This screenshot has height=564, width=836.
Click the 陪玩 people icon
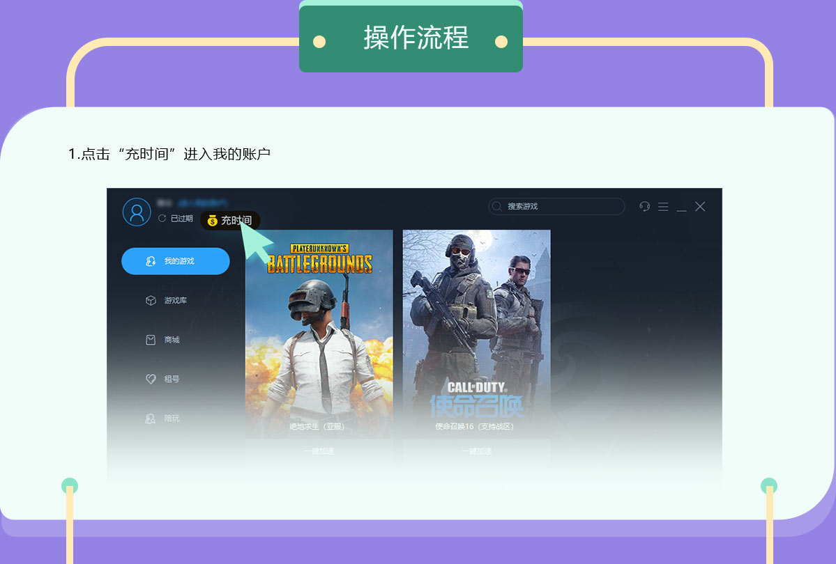click(151, 418)
